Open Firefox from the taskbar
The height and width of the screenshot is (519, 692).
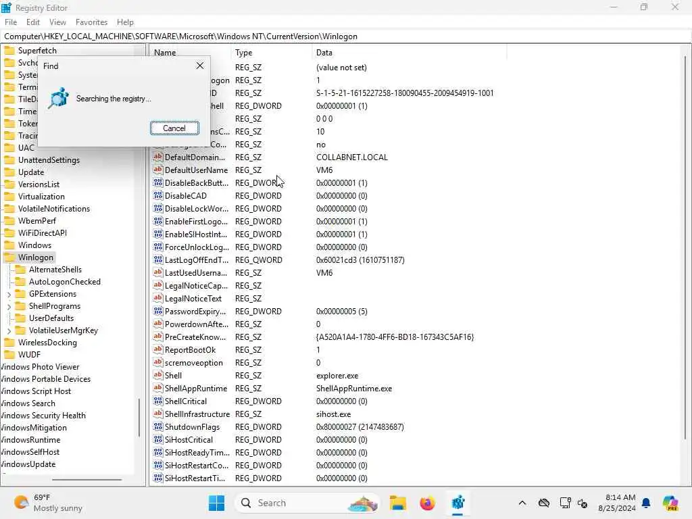tap(427, 503)
